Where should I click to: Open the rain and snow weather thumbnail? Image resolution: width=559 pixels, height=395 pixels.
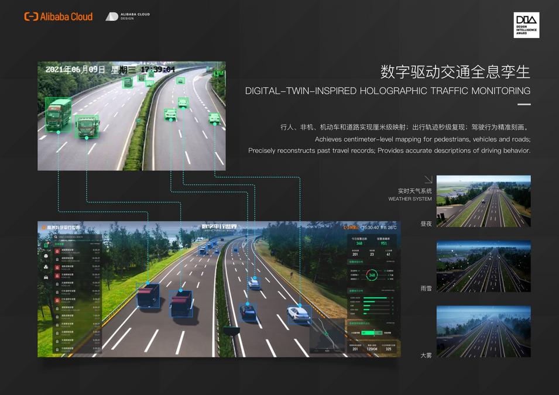pyautogui.click(x=483, y=266)
